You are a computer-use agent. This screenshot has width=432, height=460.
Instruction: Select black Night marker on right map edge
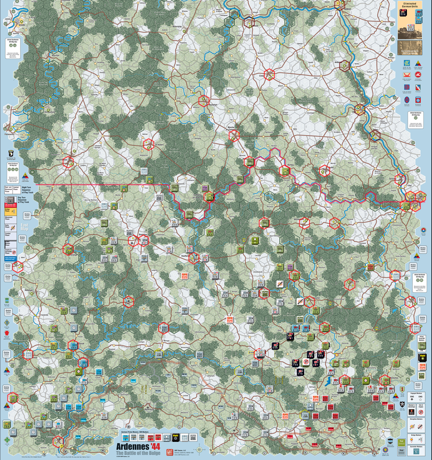point(422,357)
